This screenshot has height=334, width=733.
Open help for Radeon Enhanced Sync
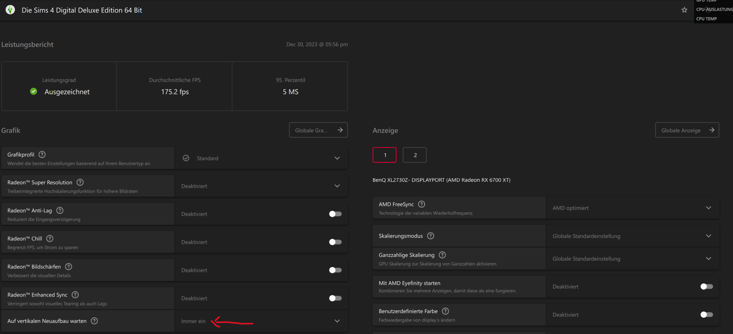point(75,295)
